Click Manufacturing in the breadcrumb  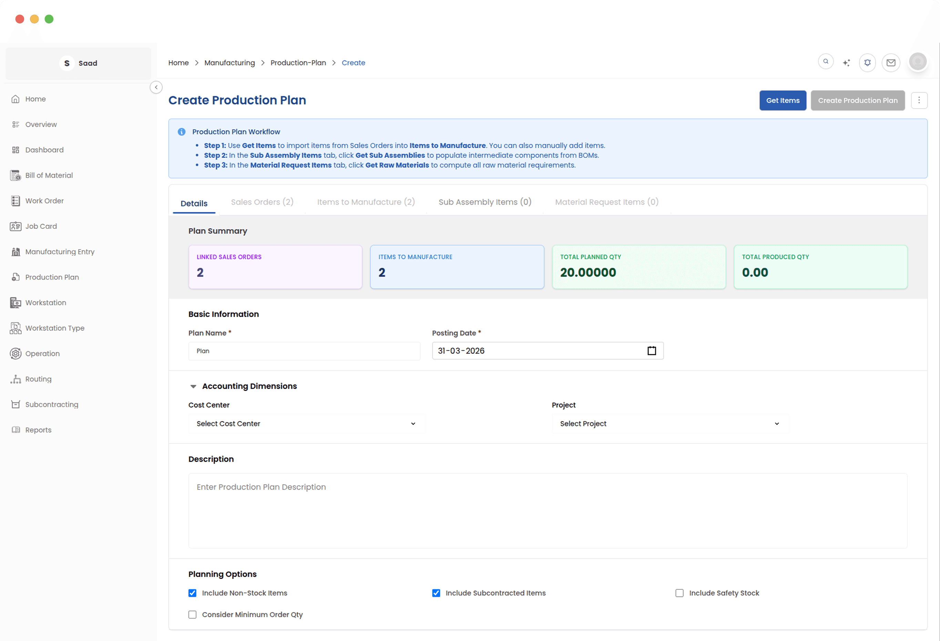[229, 63]
